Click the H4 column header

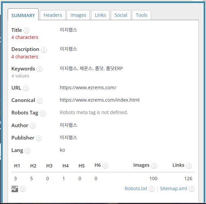click(x=65, y=166)
